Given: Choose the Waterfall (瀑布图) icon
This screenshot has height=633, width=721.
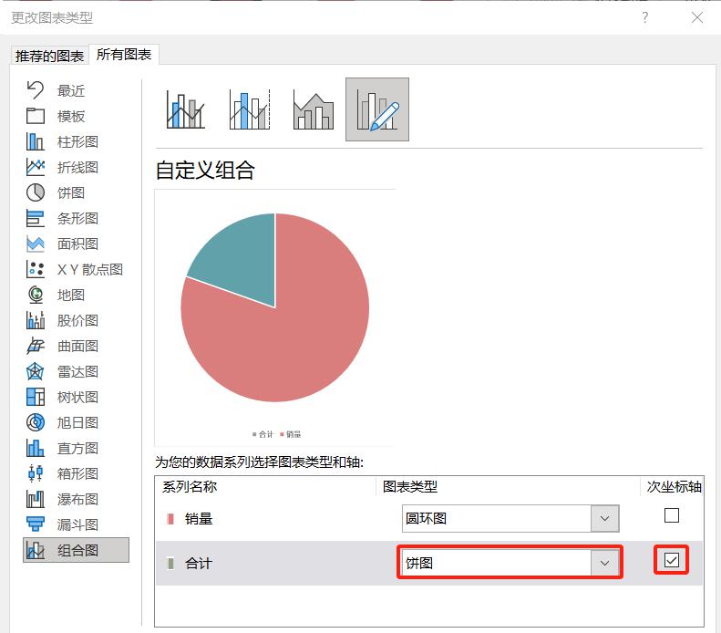Looking at the screenshot, I should click(x=36, y=499).
